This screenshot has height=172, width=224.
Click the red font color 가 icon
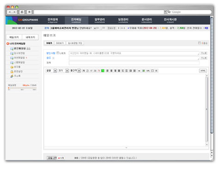[x=99, y=71]
